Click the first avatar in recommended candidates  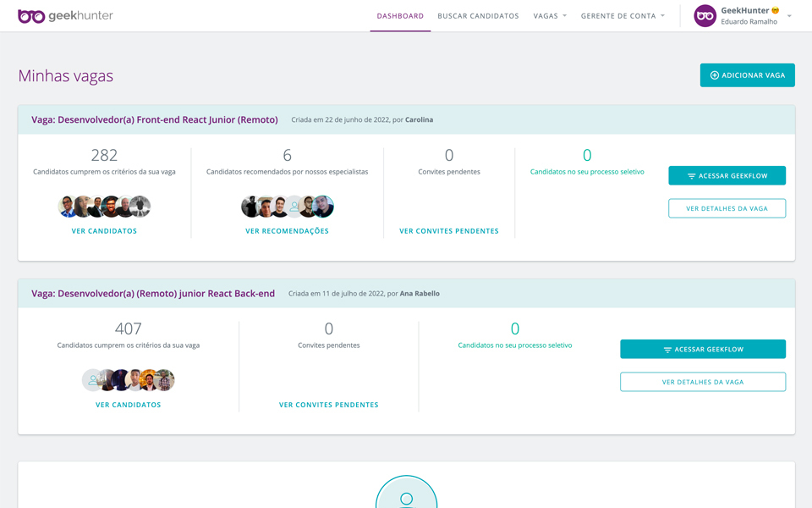click(250, 207)
